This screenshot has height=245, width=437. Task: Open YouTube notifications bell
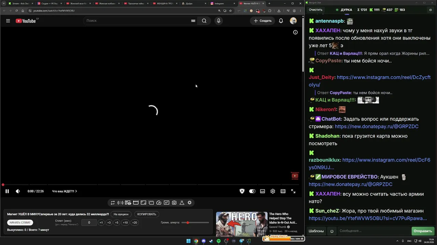point(281,21)
